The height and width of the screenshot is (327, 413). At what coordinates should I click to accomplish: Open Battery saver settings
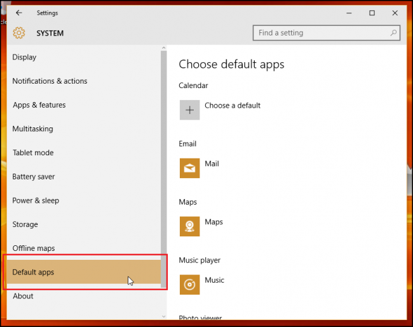(x=34, y=177)
